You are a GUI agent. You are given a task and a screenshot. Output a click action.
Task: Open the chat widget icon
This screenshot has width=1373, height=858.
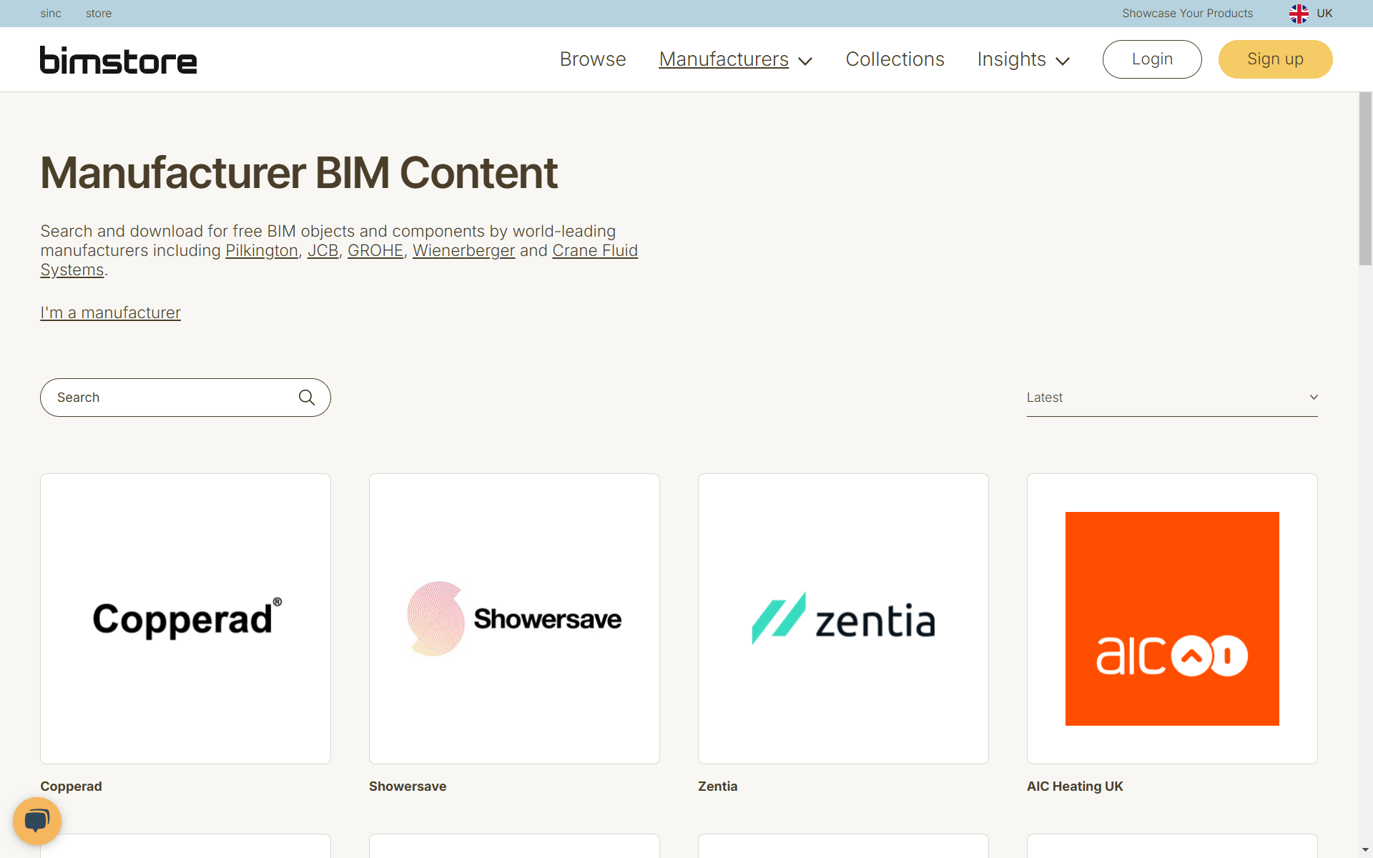click(x=37, y=821)
